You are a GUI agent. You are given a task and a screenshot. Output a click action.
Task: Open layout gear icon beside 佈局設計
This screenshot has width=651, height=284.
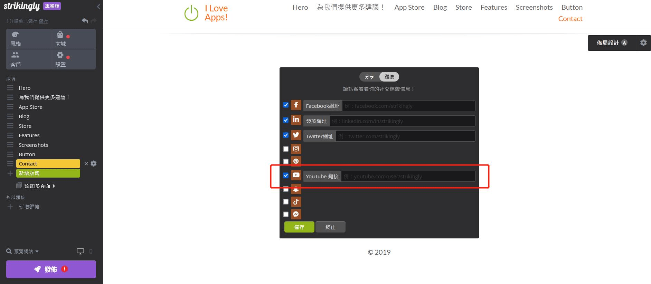pos(643,43)
